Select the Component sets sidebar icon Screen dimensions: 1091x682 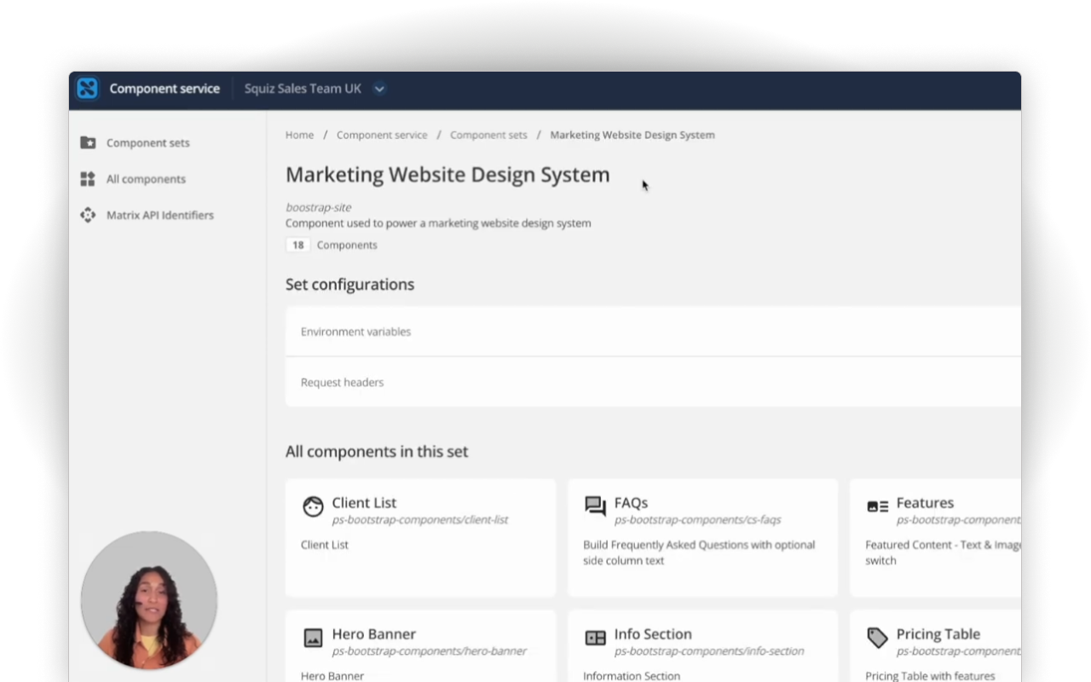click(88, 142)
